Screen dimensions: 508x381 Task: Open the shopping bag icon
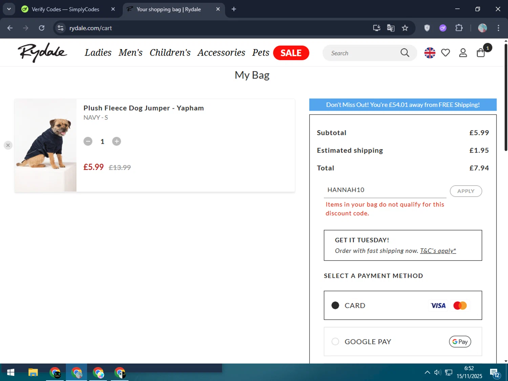pos(481,53)
